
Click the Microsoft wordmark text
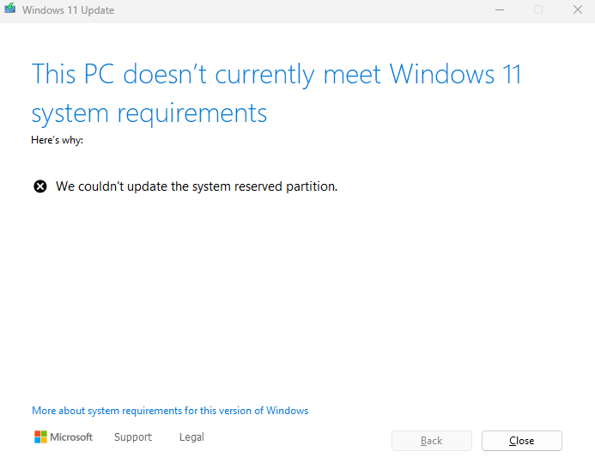(71, 437)
